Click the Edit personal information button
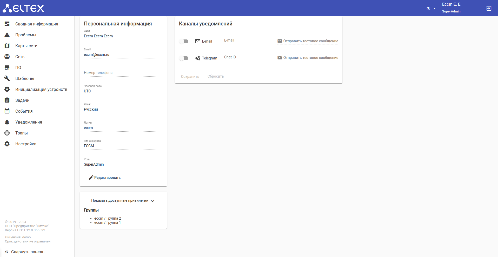The height and width of the screenshot is (257, 498). click(105, 178)
